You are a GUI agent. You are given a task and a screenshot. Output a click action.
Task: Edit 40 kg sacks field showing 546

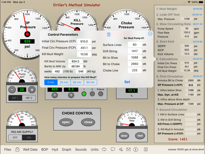point(81,71)
